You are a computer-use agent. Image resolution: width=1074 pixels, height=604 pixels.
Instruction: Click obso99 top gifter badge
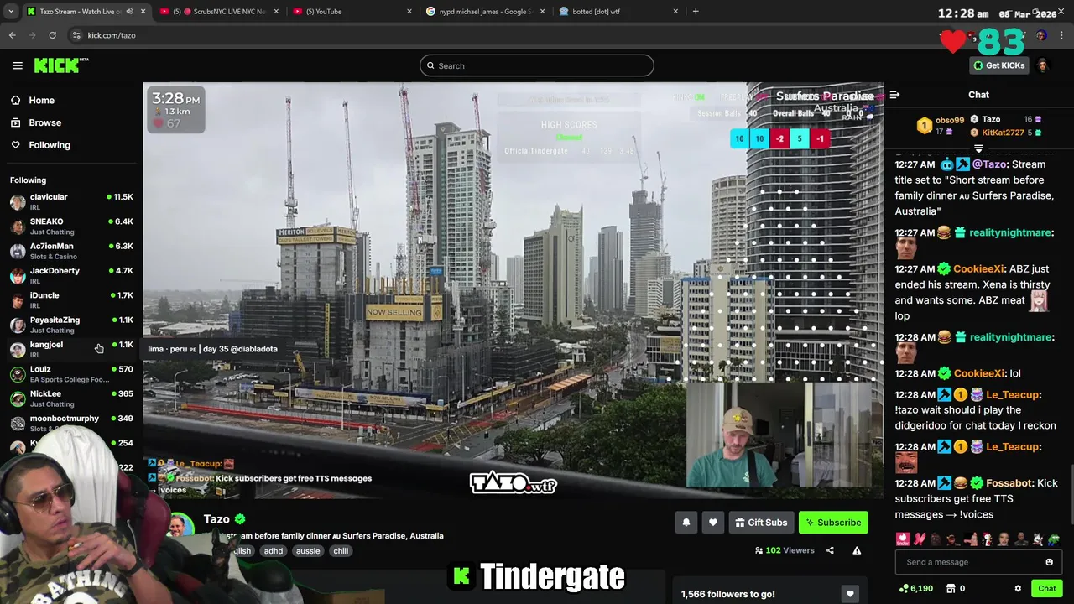point(924,126)
